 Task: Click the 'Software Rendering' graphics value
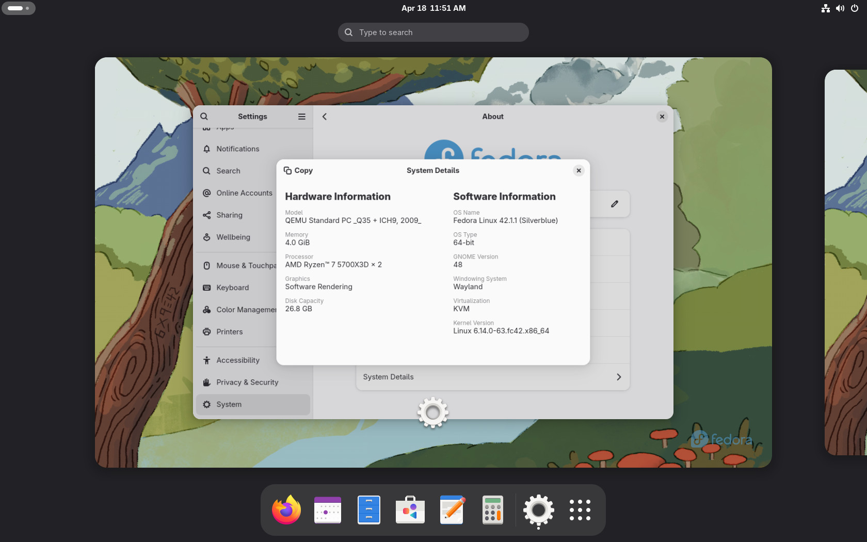[319, 286]
